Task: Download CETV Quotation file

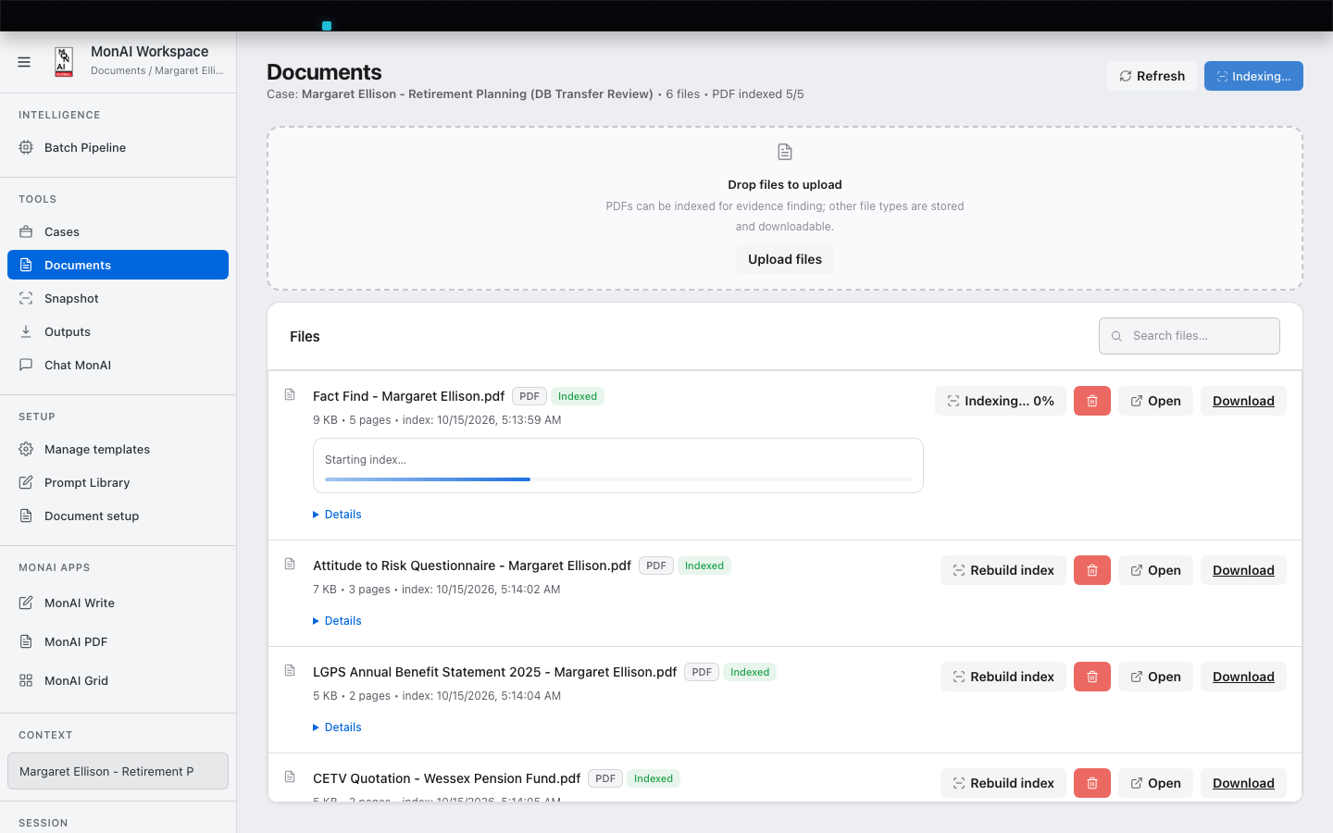Action: [x=1243, y=783]
